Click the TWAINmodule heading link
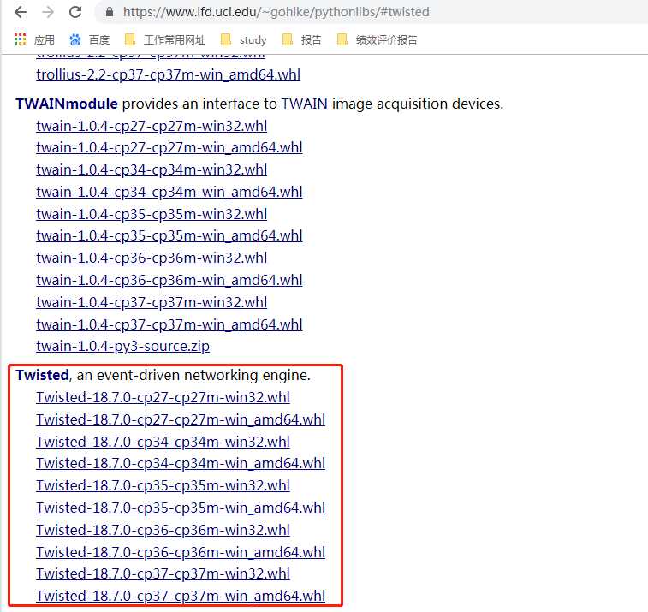Screen dimensions: 648x612 (x=67, y=104)
